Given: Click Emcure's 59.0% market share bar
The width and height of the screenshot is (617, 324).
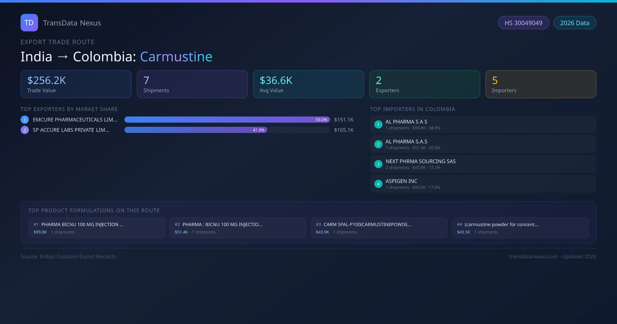Looking at the screenshot, I should 227,120.
